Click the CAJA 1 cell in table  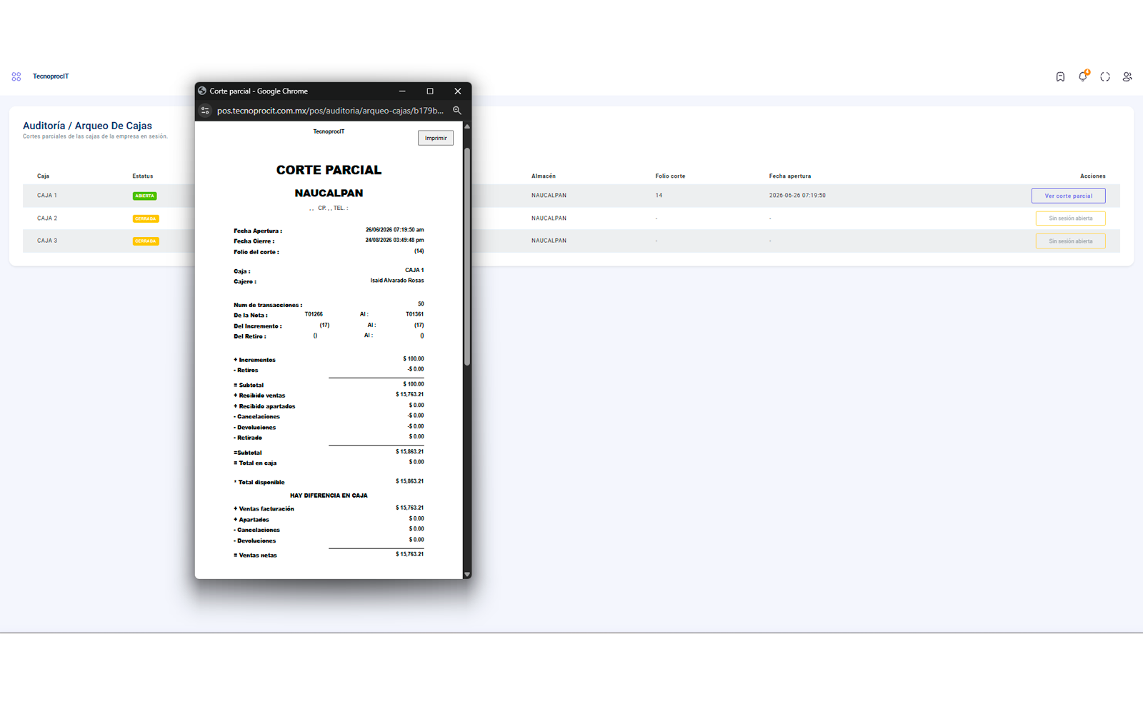click(47, 196)
